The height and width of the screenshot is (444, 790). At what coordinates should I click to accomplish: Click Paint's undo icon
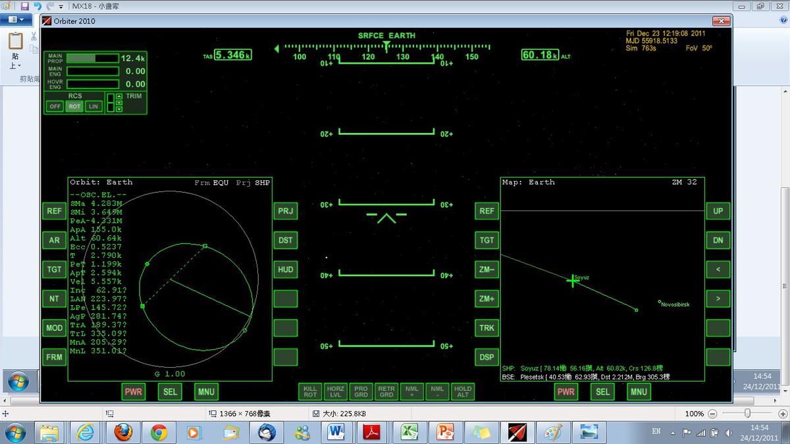(x=38, y=6)
